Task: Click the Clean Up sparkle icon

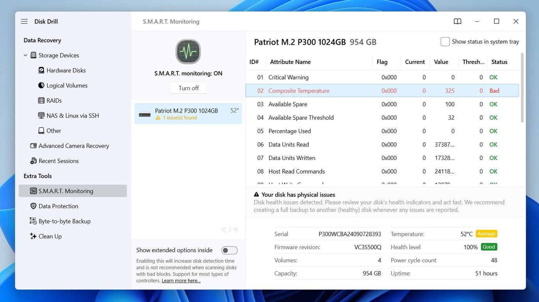Action: (34, 236)
